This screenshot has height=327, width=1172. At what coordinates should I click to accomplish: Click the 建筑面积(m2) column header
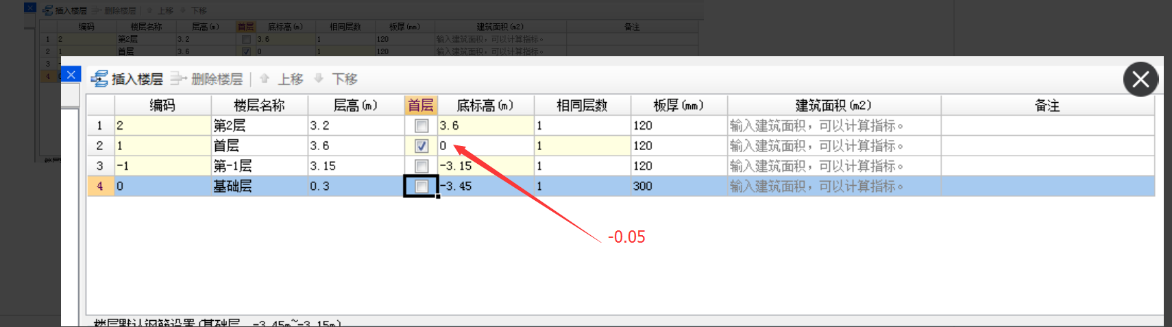coord(833,106)
